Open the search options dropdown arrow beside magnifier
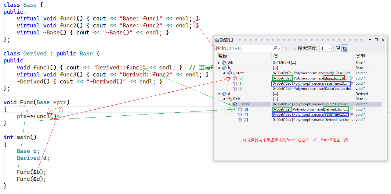Screen dimensions: 391x194 (x=280, y=48)
